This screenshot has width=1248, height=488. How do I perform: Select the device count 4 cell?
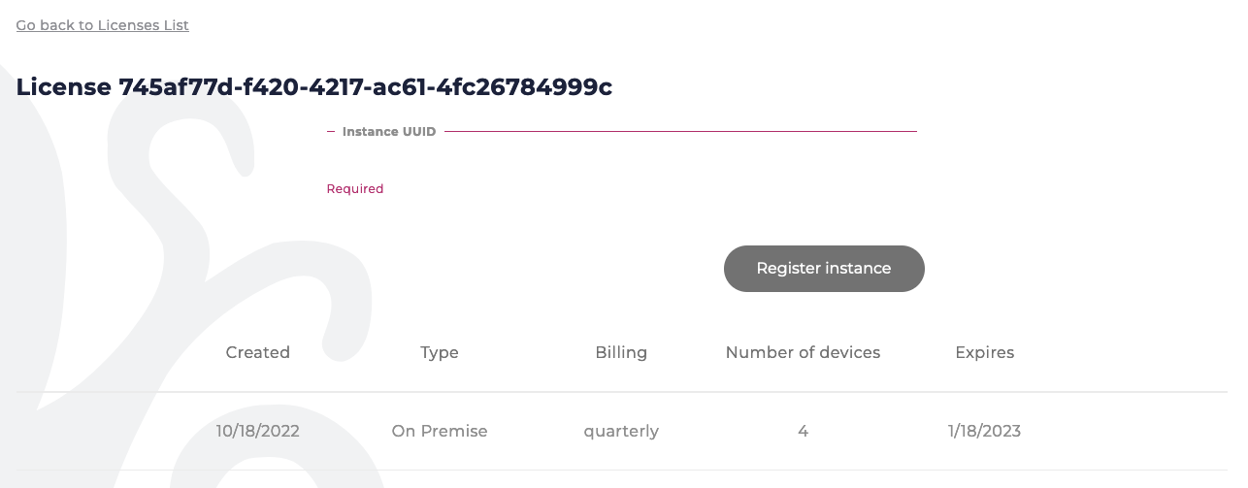[803, 431]
